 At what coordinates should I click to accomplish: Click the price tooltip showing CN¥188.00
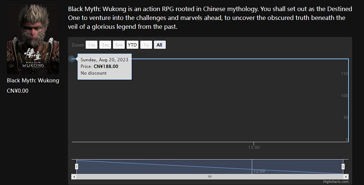pyautogui.click(x=104, y=66)
